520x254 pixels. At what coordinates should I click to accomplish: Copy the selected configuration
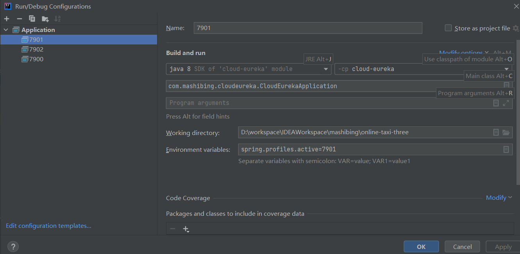tap(32, 19)
